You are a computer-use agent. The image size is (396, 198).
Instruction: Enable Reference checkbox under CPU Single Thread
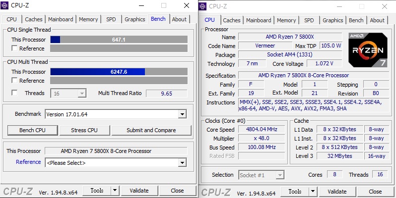(x=15, y=48)
